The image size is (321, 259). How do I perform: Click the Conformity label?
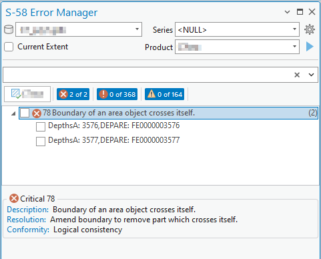coord(28,230)
